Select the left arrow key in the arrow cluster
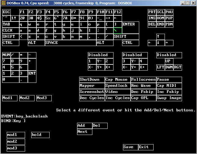Viewport: 197px width, 154px height. (152, 43)
